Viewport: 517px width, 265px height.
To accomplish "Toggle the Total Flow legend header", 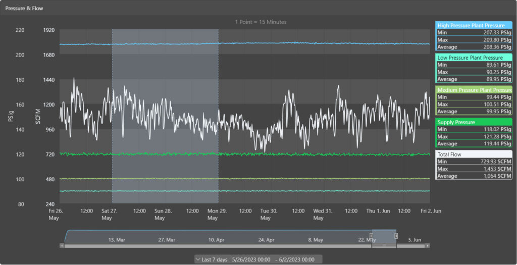I will 474,154.
